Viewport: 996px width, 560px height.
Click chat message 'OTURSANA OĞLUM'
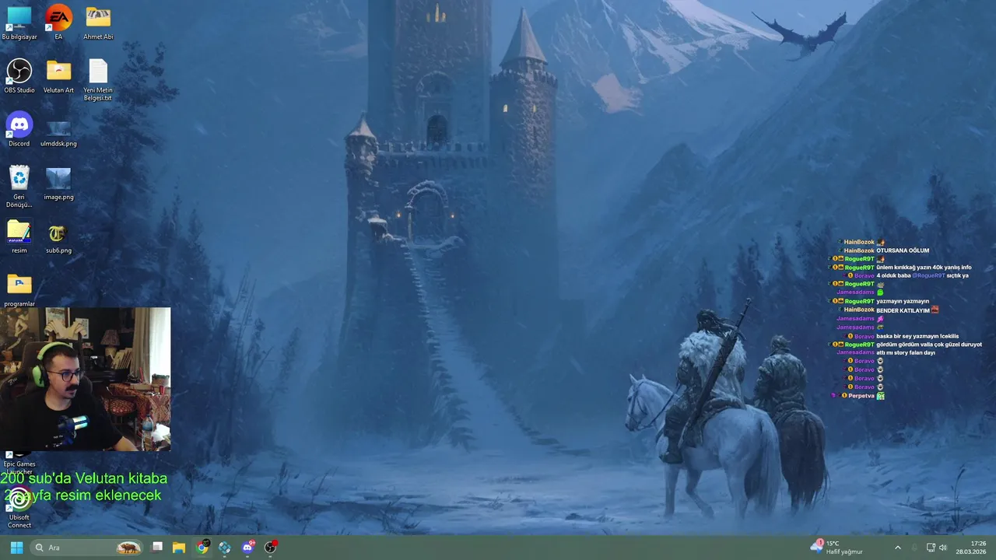click(x=903, y=250)
